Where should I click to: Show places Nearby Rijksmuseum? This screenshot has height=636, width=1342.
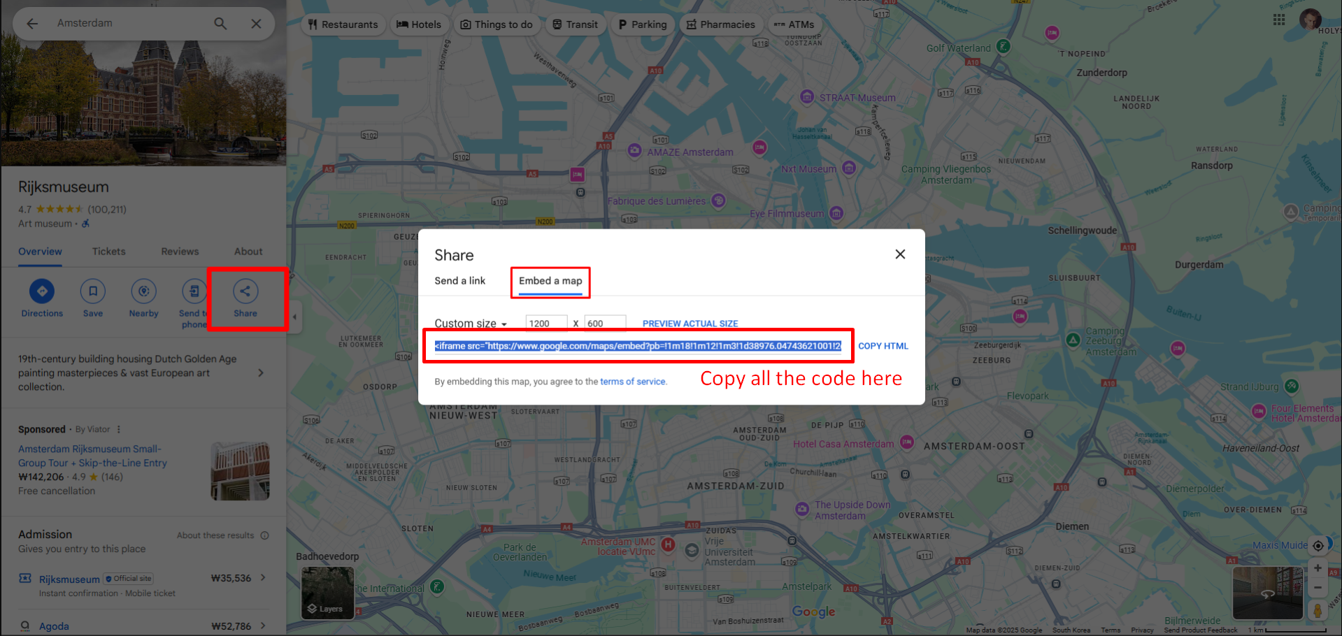(x=144, y=298)
